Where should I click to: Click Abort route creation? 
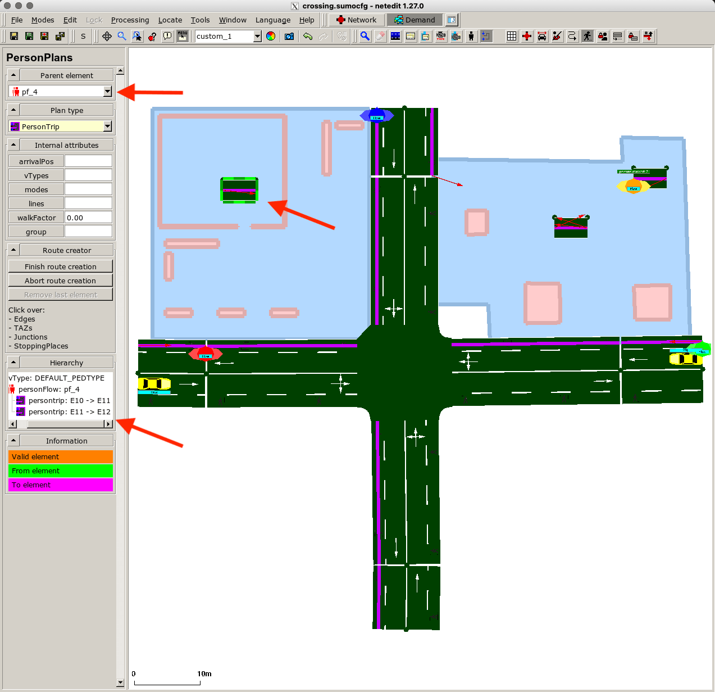pyautogui.click(x=61, y=281)
